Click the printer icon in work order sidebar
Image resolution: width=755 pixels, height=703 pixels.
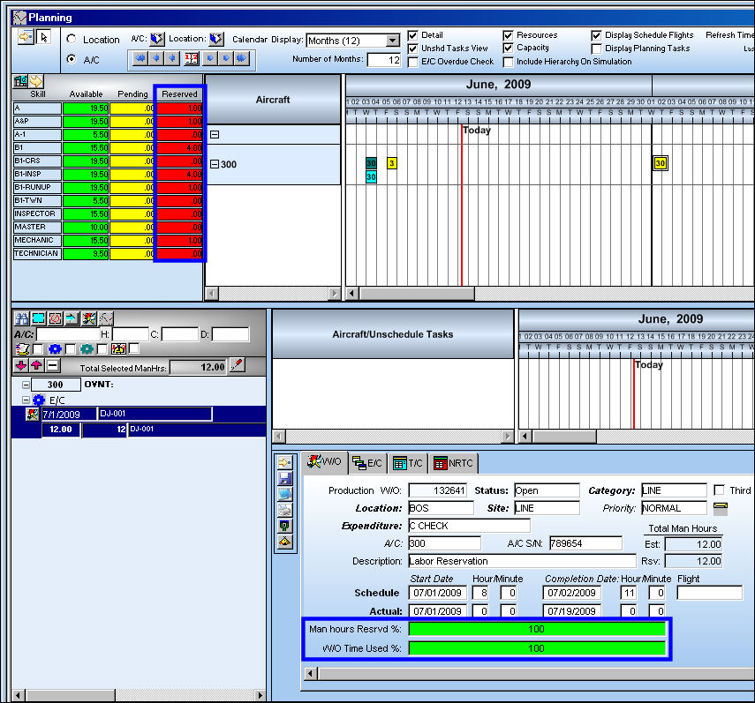point(285,510)
